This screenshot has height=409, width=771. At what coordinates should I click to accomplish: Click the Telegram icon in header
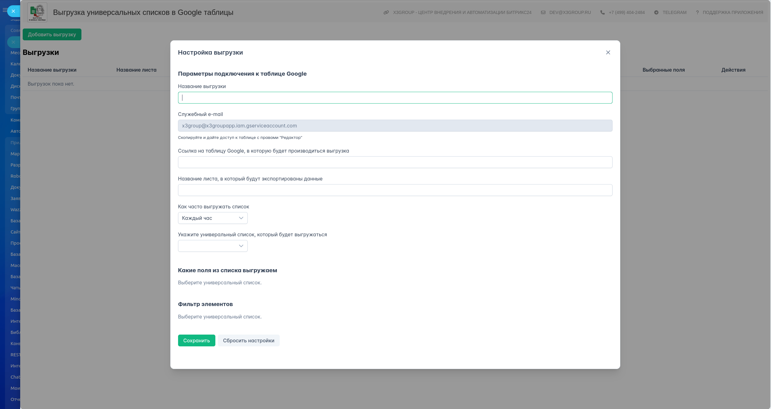(x=656, y=12)
